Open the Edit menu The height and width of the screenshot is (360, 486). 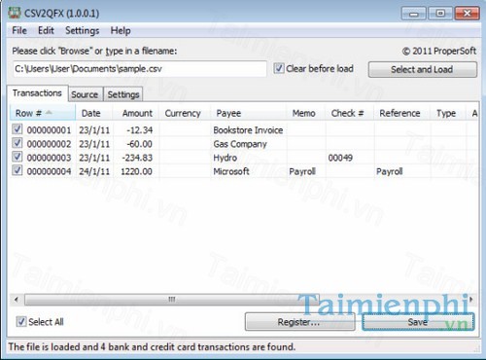tap(46, 31)
